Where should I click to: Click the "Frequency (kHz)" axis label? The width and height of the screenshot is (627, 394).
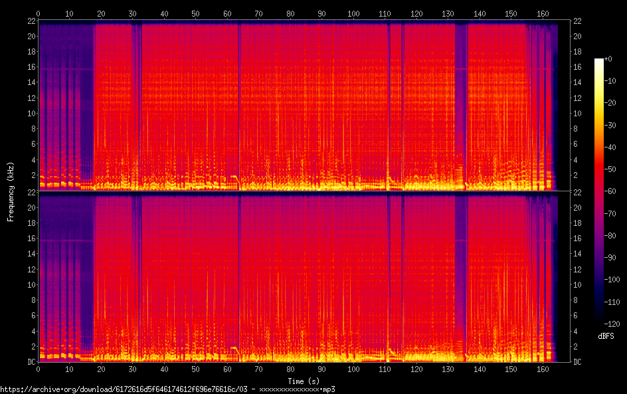coord(11,191)
